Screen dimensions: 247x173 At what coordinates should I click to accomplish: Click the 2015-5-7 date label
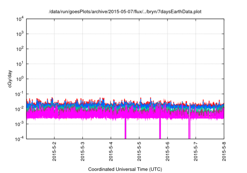(196, 151)
